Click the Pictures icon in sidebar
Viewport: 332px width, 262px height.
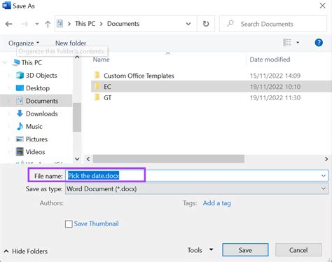20,139
